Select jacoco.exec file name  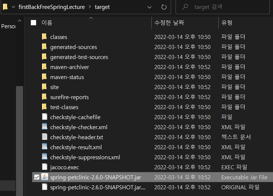[64, 167]
